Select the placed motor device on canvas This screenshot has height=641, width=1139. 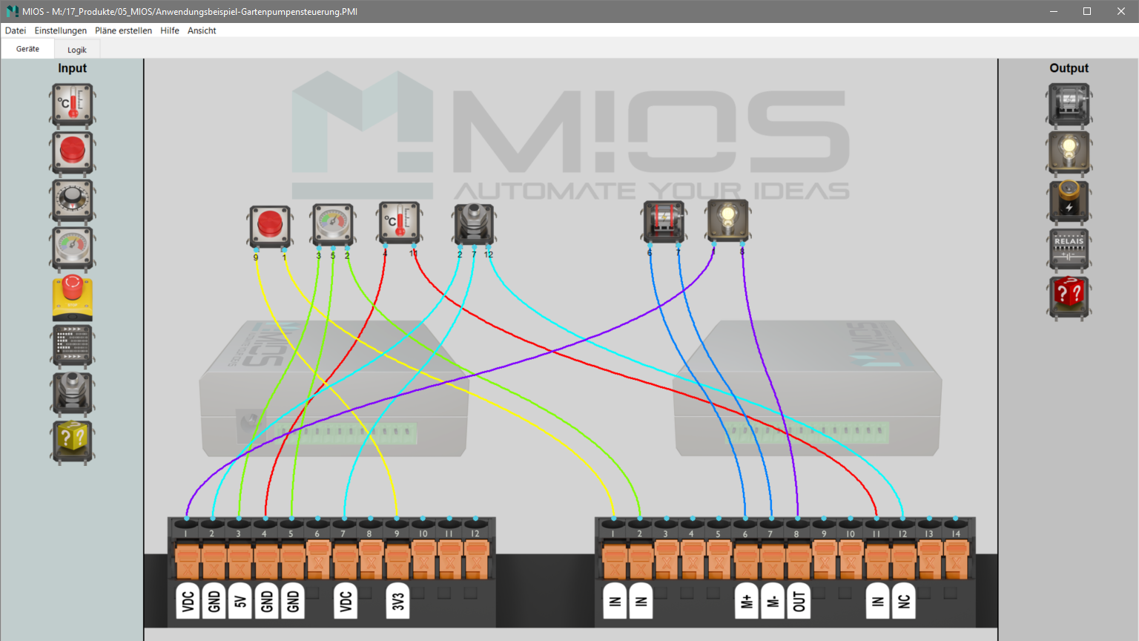663,221
